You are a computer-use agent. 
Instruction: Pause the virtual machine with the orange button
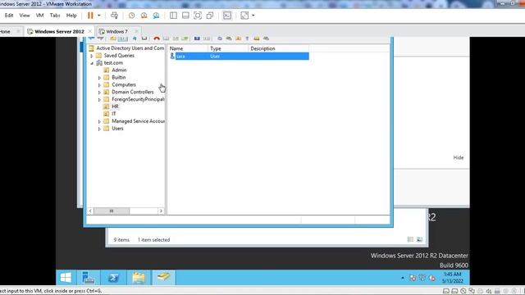(90, 16)
